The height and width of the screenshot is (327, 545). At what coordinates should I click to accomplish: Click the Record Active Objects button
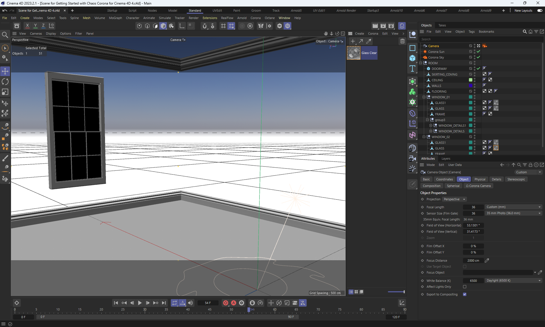point(225,303)
